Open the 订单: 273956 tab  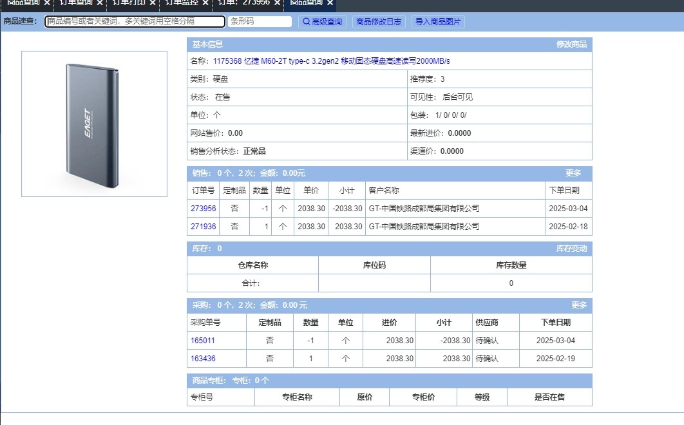244,3
